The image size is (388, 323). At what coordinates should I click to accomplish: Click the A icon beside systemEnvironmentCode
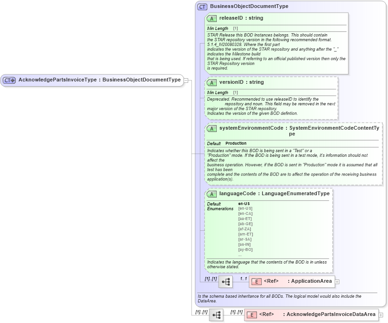(211, 128)
